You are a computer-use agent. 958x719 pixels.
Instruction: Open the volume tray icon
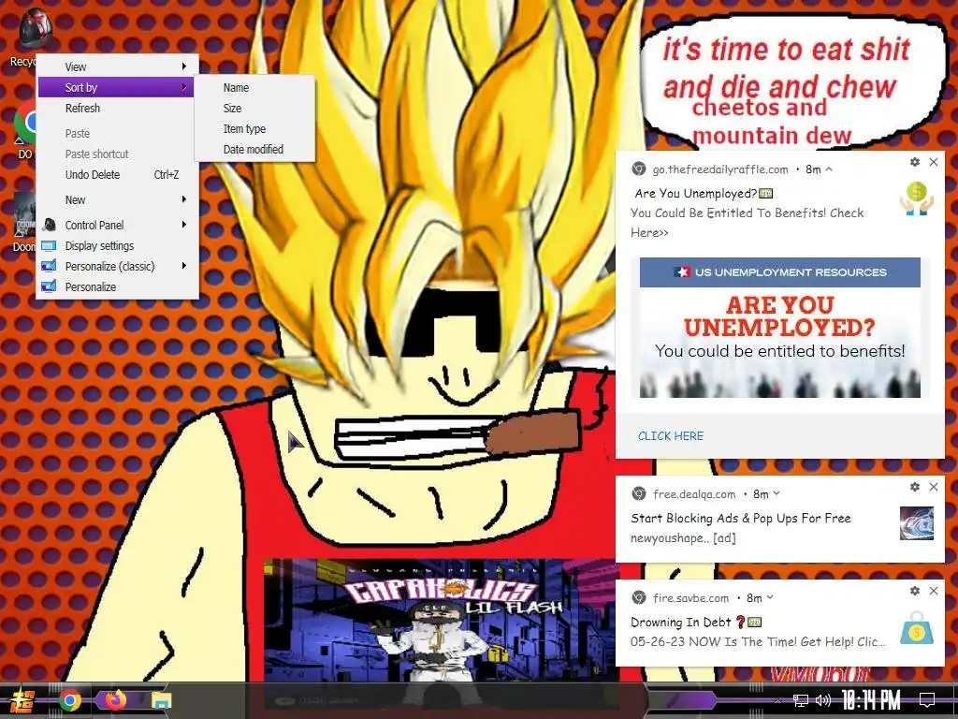pyautogui.click(x=823, y=700)
